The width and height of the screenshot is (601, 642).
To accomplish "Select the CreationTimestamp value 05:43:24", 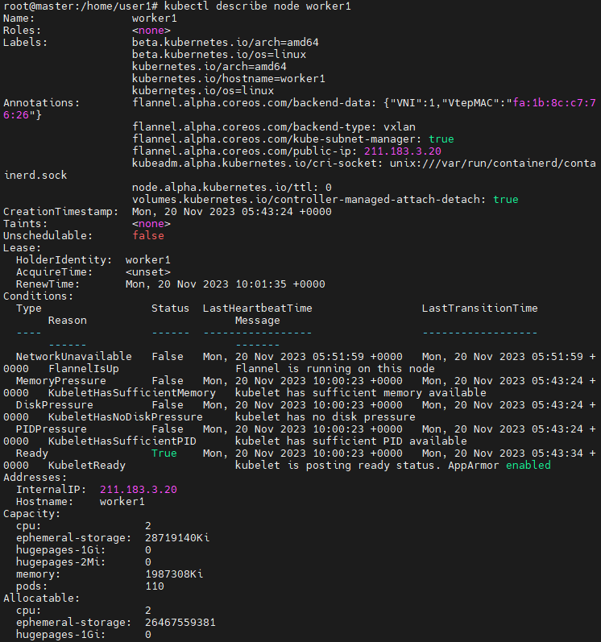I will 267,211.
